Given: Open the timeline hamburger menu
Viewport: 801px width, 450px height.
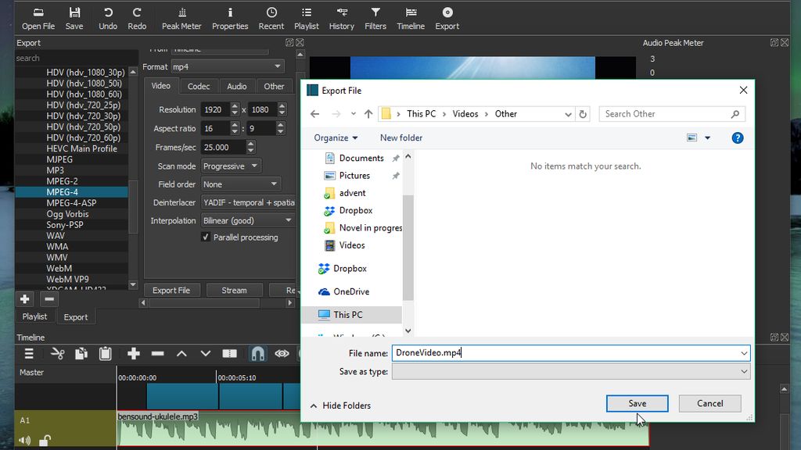Looking at the screenshot, I should tap(29, 354).
